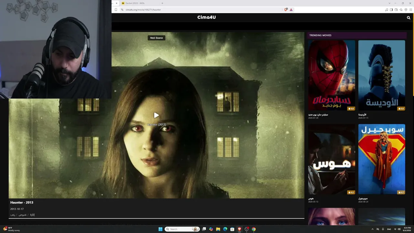This screenshot has height=233, width=414.
Task: Open the Spider-Man trending movie poster
Action: click(x=332, y=75)
